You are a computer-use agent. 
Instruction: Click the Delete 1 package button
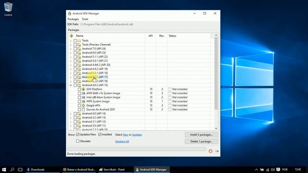point(201,141)
